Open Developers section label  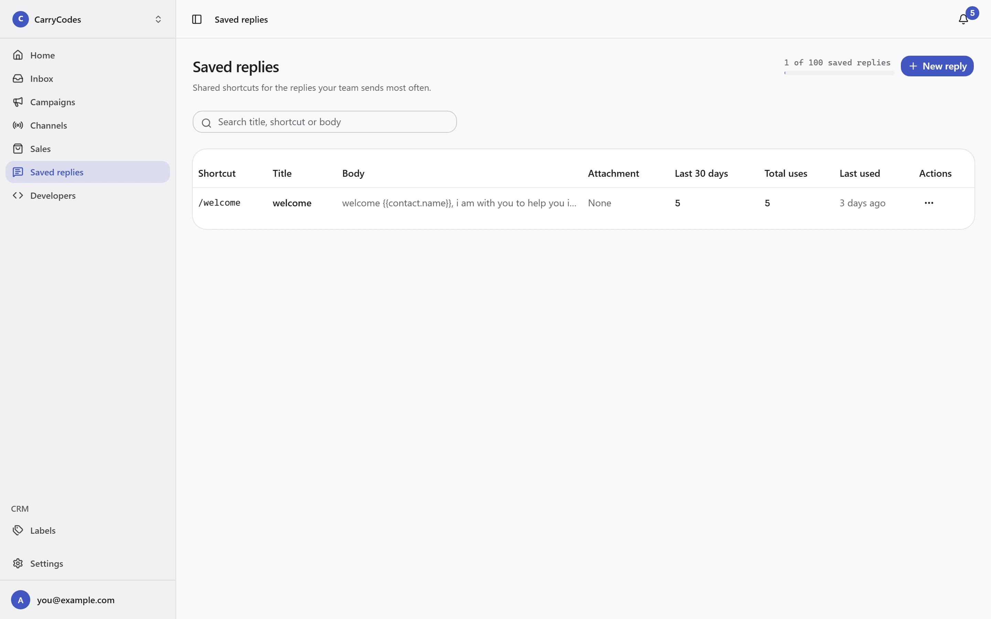coord(53,196)
